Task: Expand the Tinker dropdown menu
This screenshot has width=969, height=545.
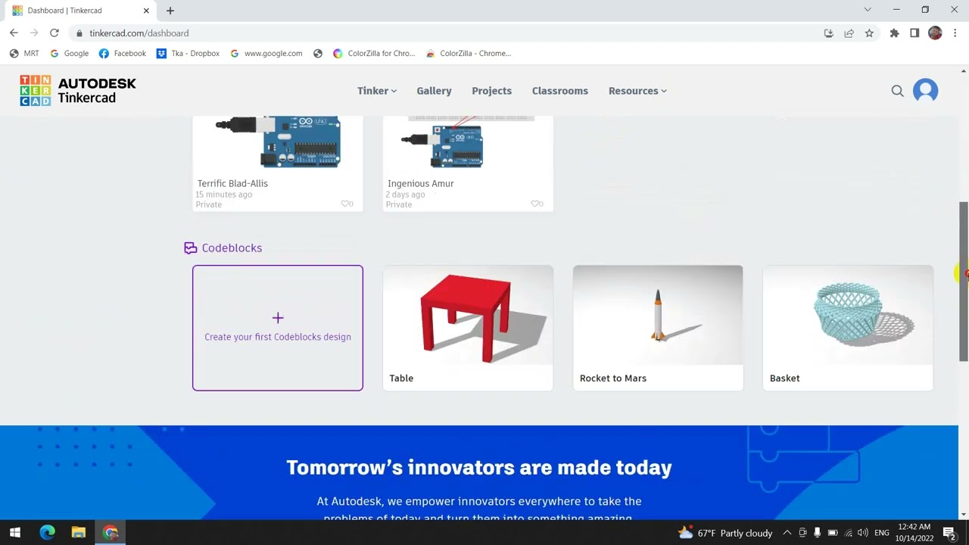Action: click(377, 91)
